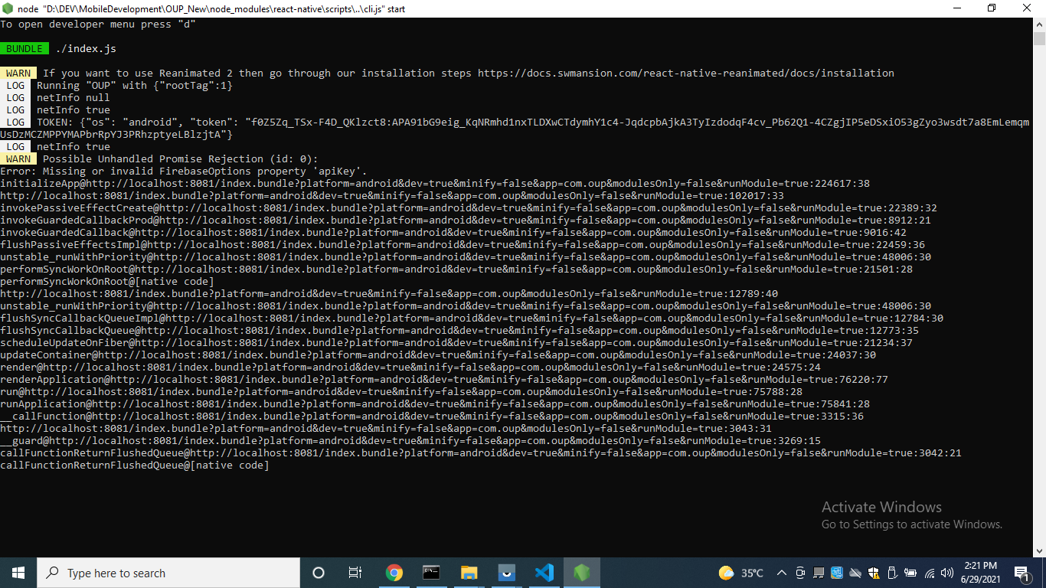Open the Command Prompt taskbar icon
Image resolution: width=1046 pixels, height=588 pixels.
[x=431, y=572]
